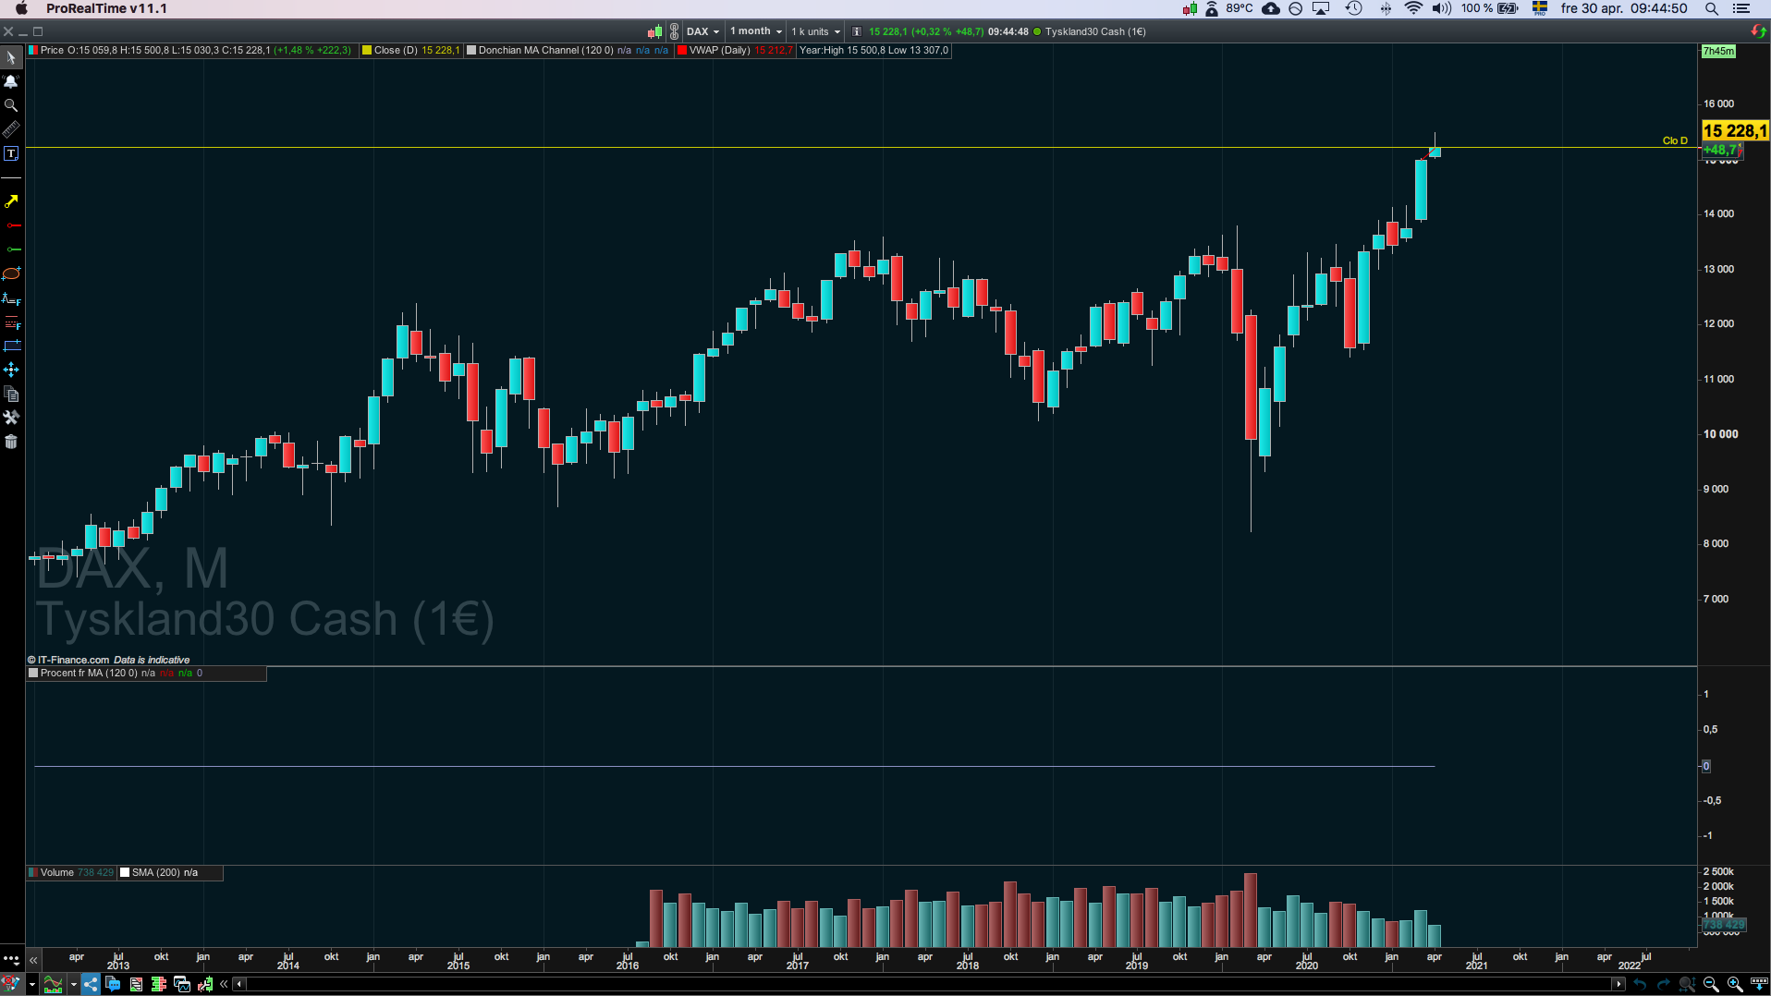Open the 1 k units dropdown
Viewport: 1771px width, 996px height.
(816, 31)
